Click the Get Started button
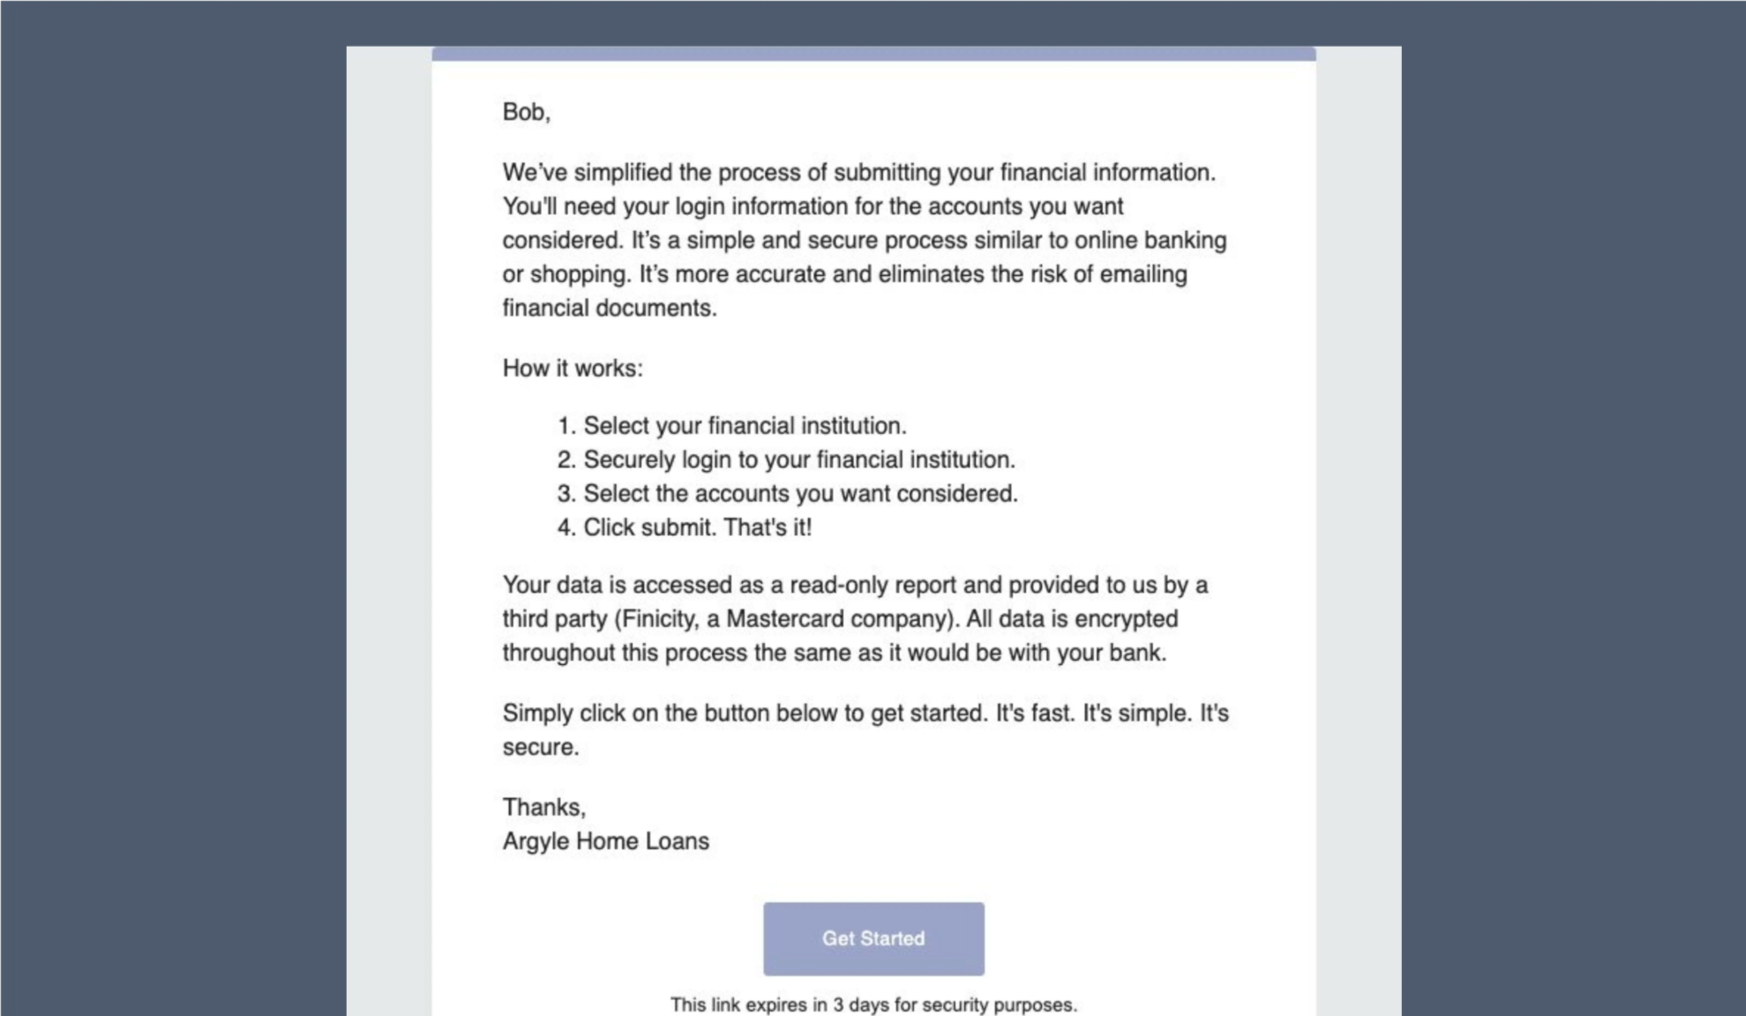The height and width of the screenshot is (1016, 1746). [873, 938]
